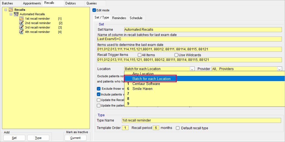Switch to the Reminders tab
285x142 pixels.
119,18
